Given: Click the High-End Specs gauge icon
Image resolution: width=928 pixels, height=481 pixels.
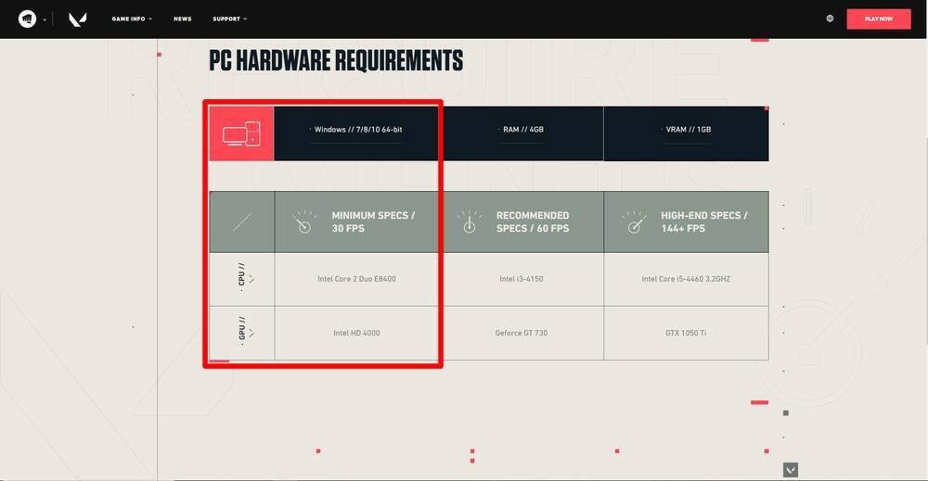Looking at the screenshot, I should [x=635, y=222].
